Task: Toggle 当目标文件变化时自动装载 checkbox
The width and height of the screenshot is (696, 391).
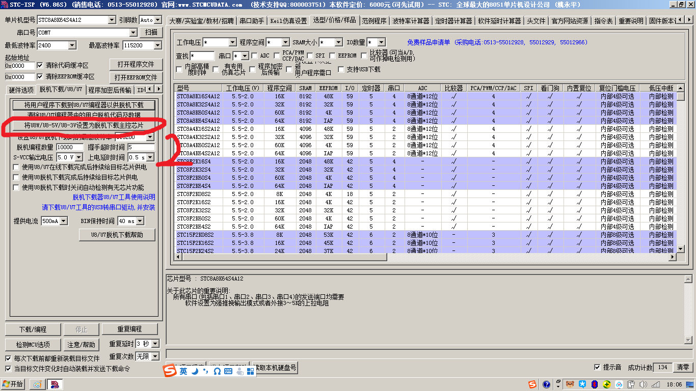Action: (x=8, y=369)
